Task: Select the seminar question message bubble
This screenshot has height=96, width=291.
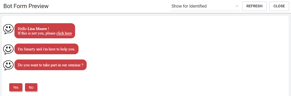Action: point(50,65)
